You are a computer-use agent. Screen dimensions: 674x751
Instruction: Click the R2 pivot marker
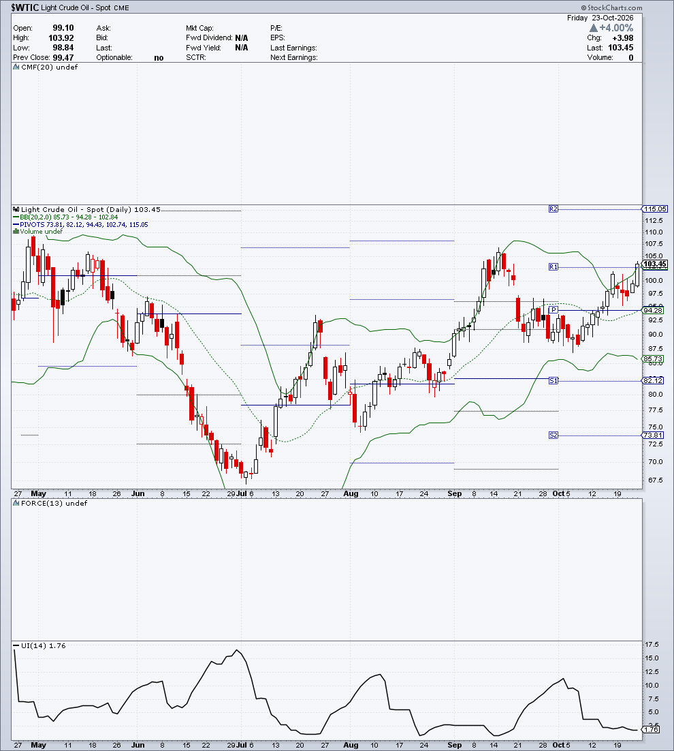tap(553, 209)
